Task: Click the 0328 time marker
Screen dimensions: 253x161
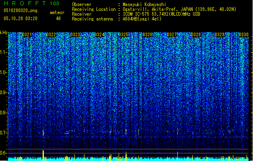Action: coord(196,35)
